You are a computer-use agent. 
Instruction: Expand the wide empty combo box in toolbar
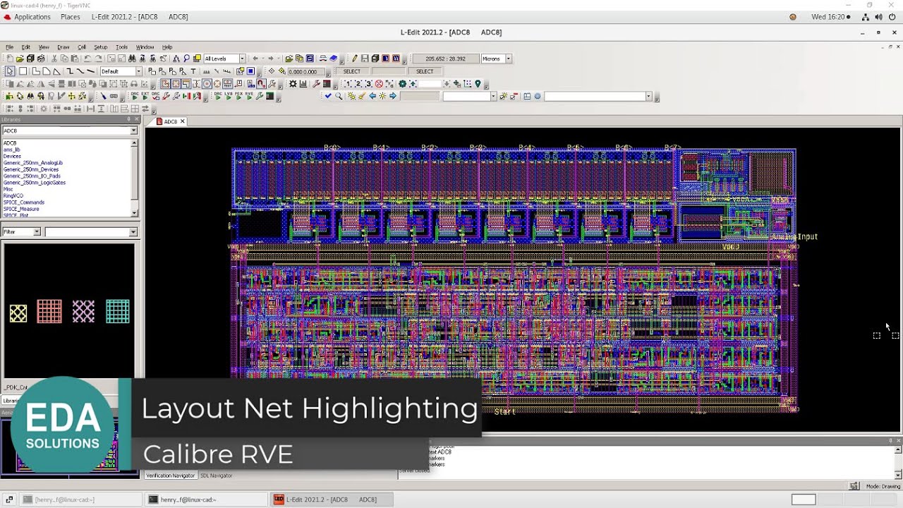coord(648,96)
